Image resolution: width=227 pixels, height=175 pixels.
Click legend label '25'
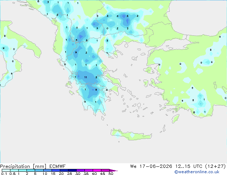tap(69, 174)
